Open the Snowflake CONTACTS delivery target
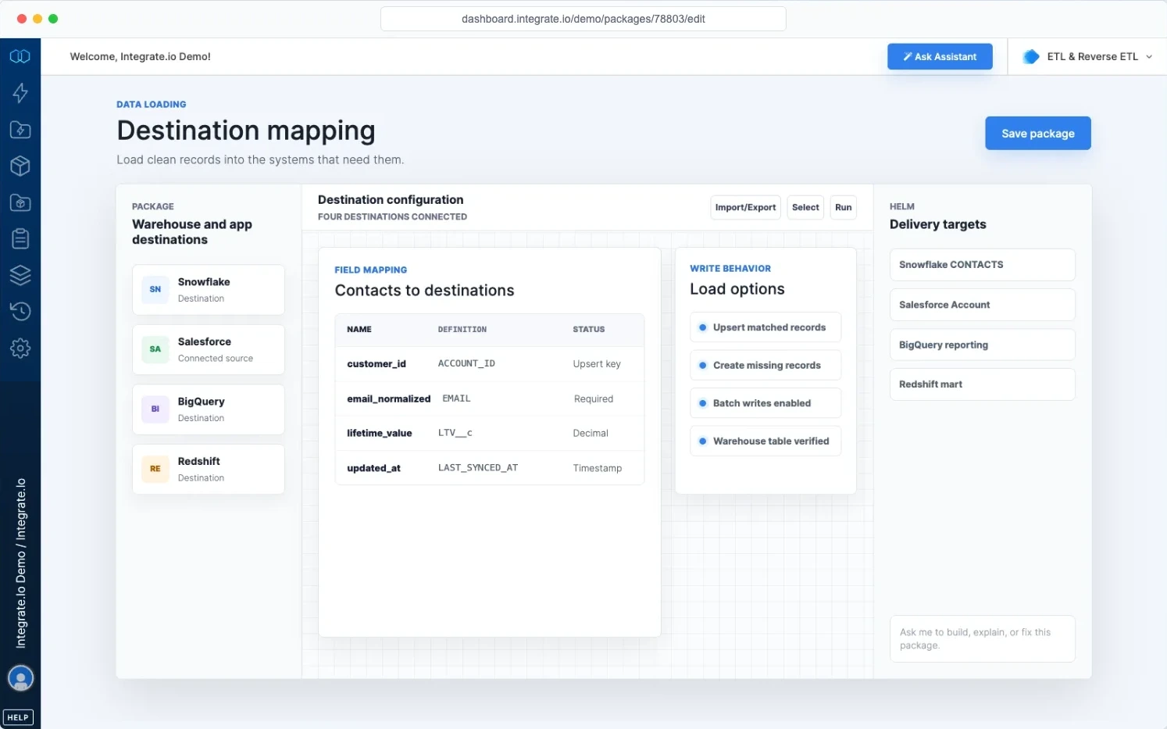This screenshot has height=729, width=1167. 983,265
